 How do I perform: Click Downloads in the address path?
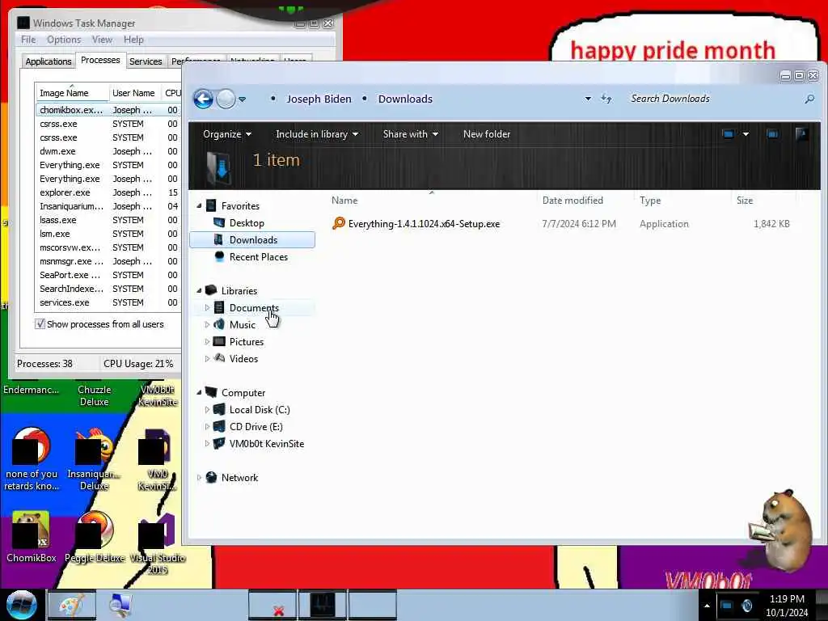[x=405, y=99]
